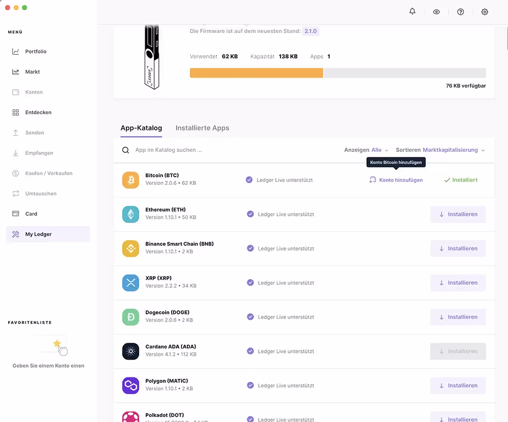Click the Kaufen / Verkaufen dollar icon

point(16,173)
